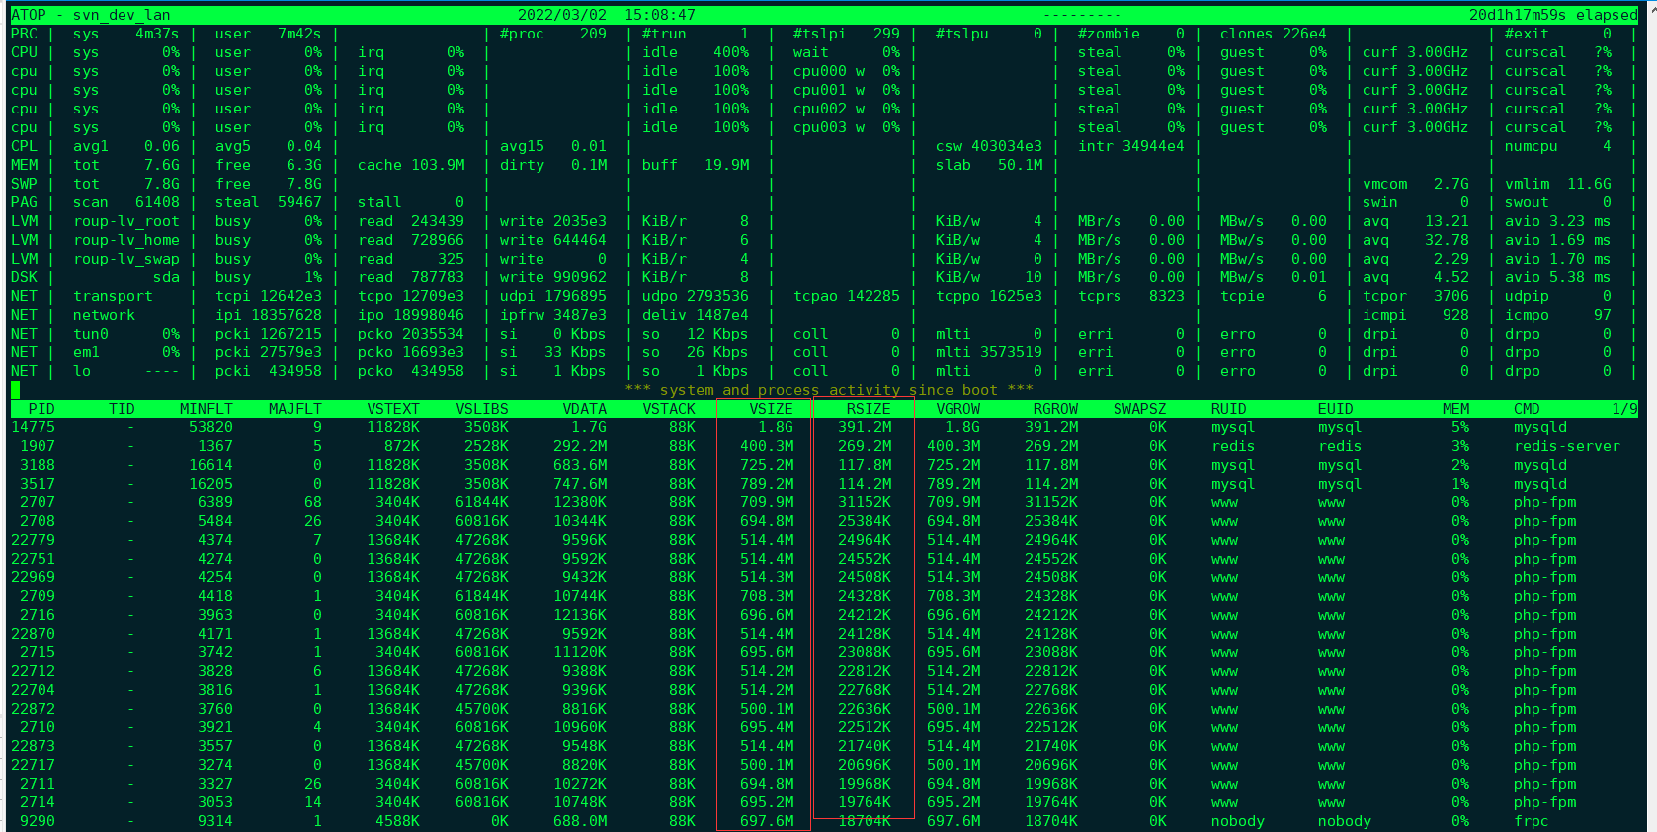Select PID 3188 in process list

click(38, 465)
